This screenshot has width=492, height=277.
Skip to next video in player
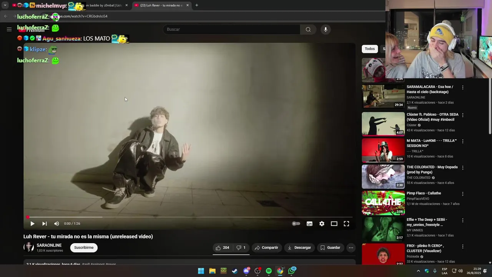click(45, 224)
